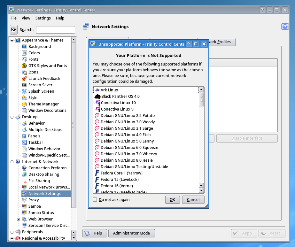Open the Theme Manager icon
The image size is (295, 247).
tap(24, 104)
